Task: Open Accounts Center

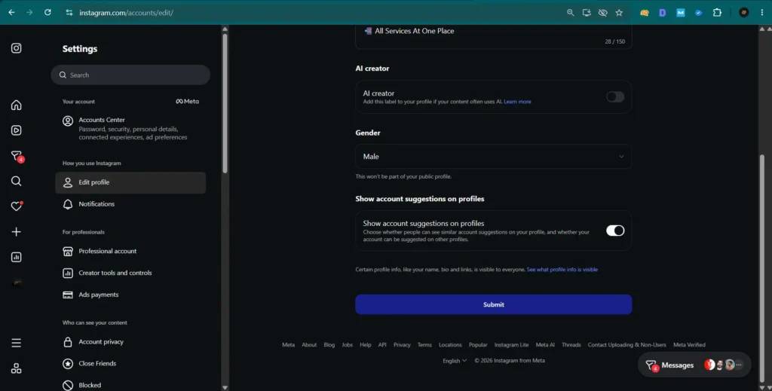Action: (x=130, y=128)
